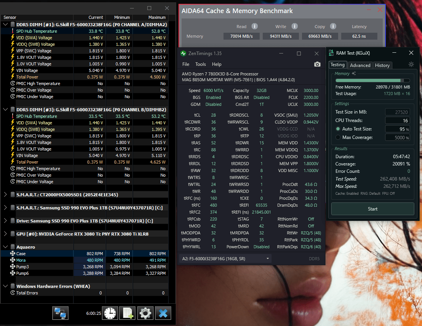
Task: Click fan icon next to Pump3 sensor
Action: [13, 266]
